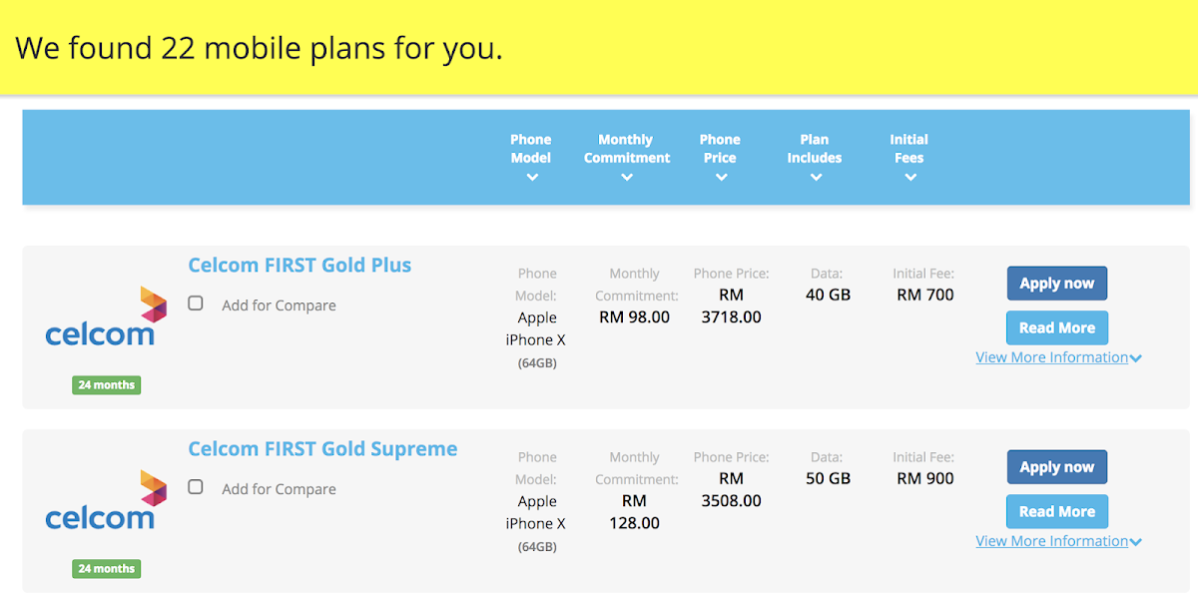The height and width of the screenshot is (605, 1198).
Task: Open the Celcom FIRST Gold Plus title link
Action: 299,266
